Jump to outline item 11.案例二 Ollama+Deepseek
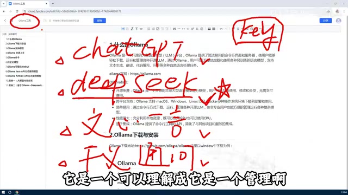 [x=24, y=85]
